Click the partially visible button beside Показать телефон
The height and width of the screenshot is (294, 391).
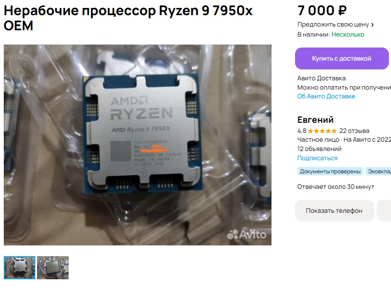[384, 211]
